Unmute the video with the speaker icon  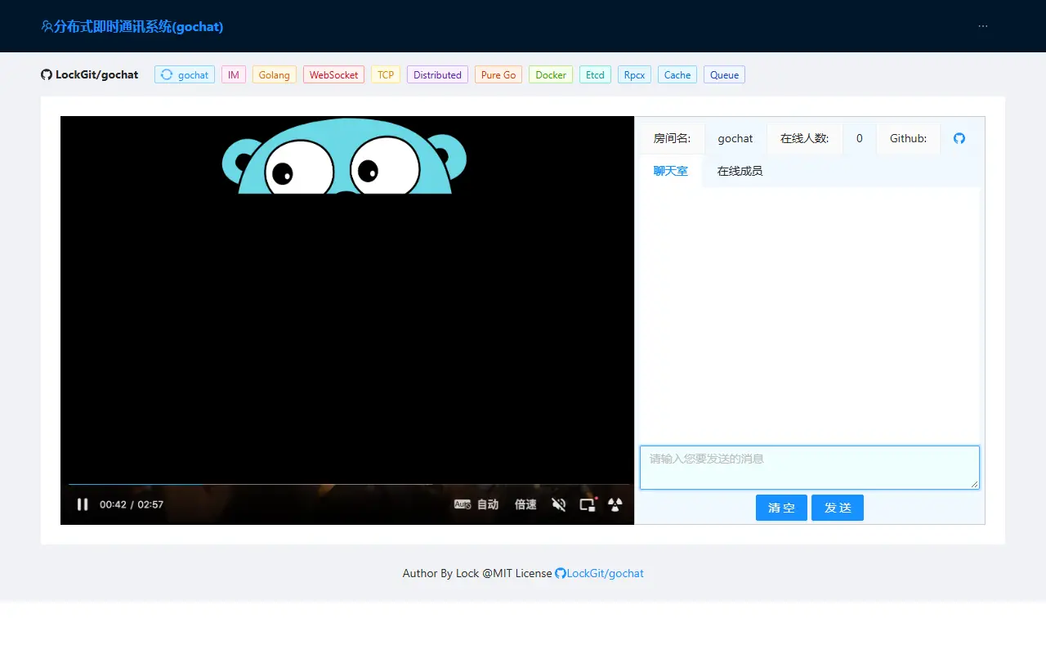(559, 504)
